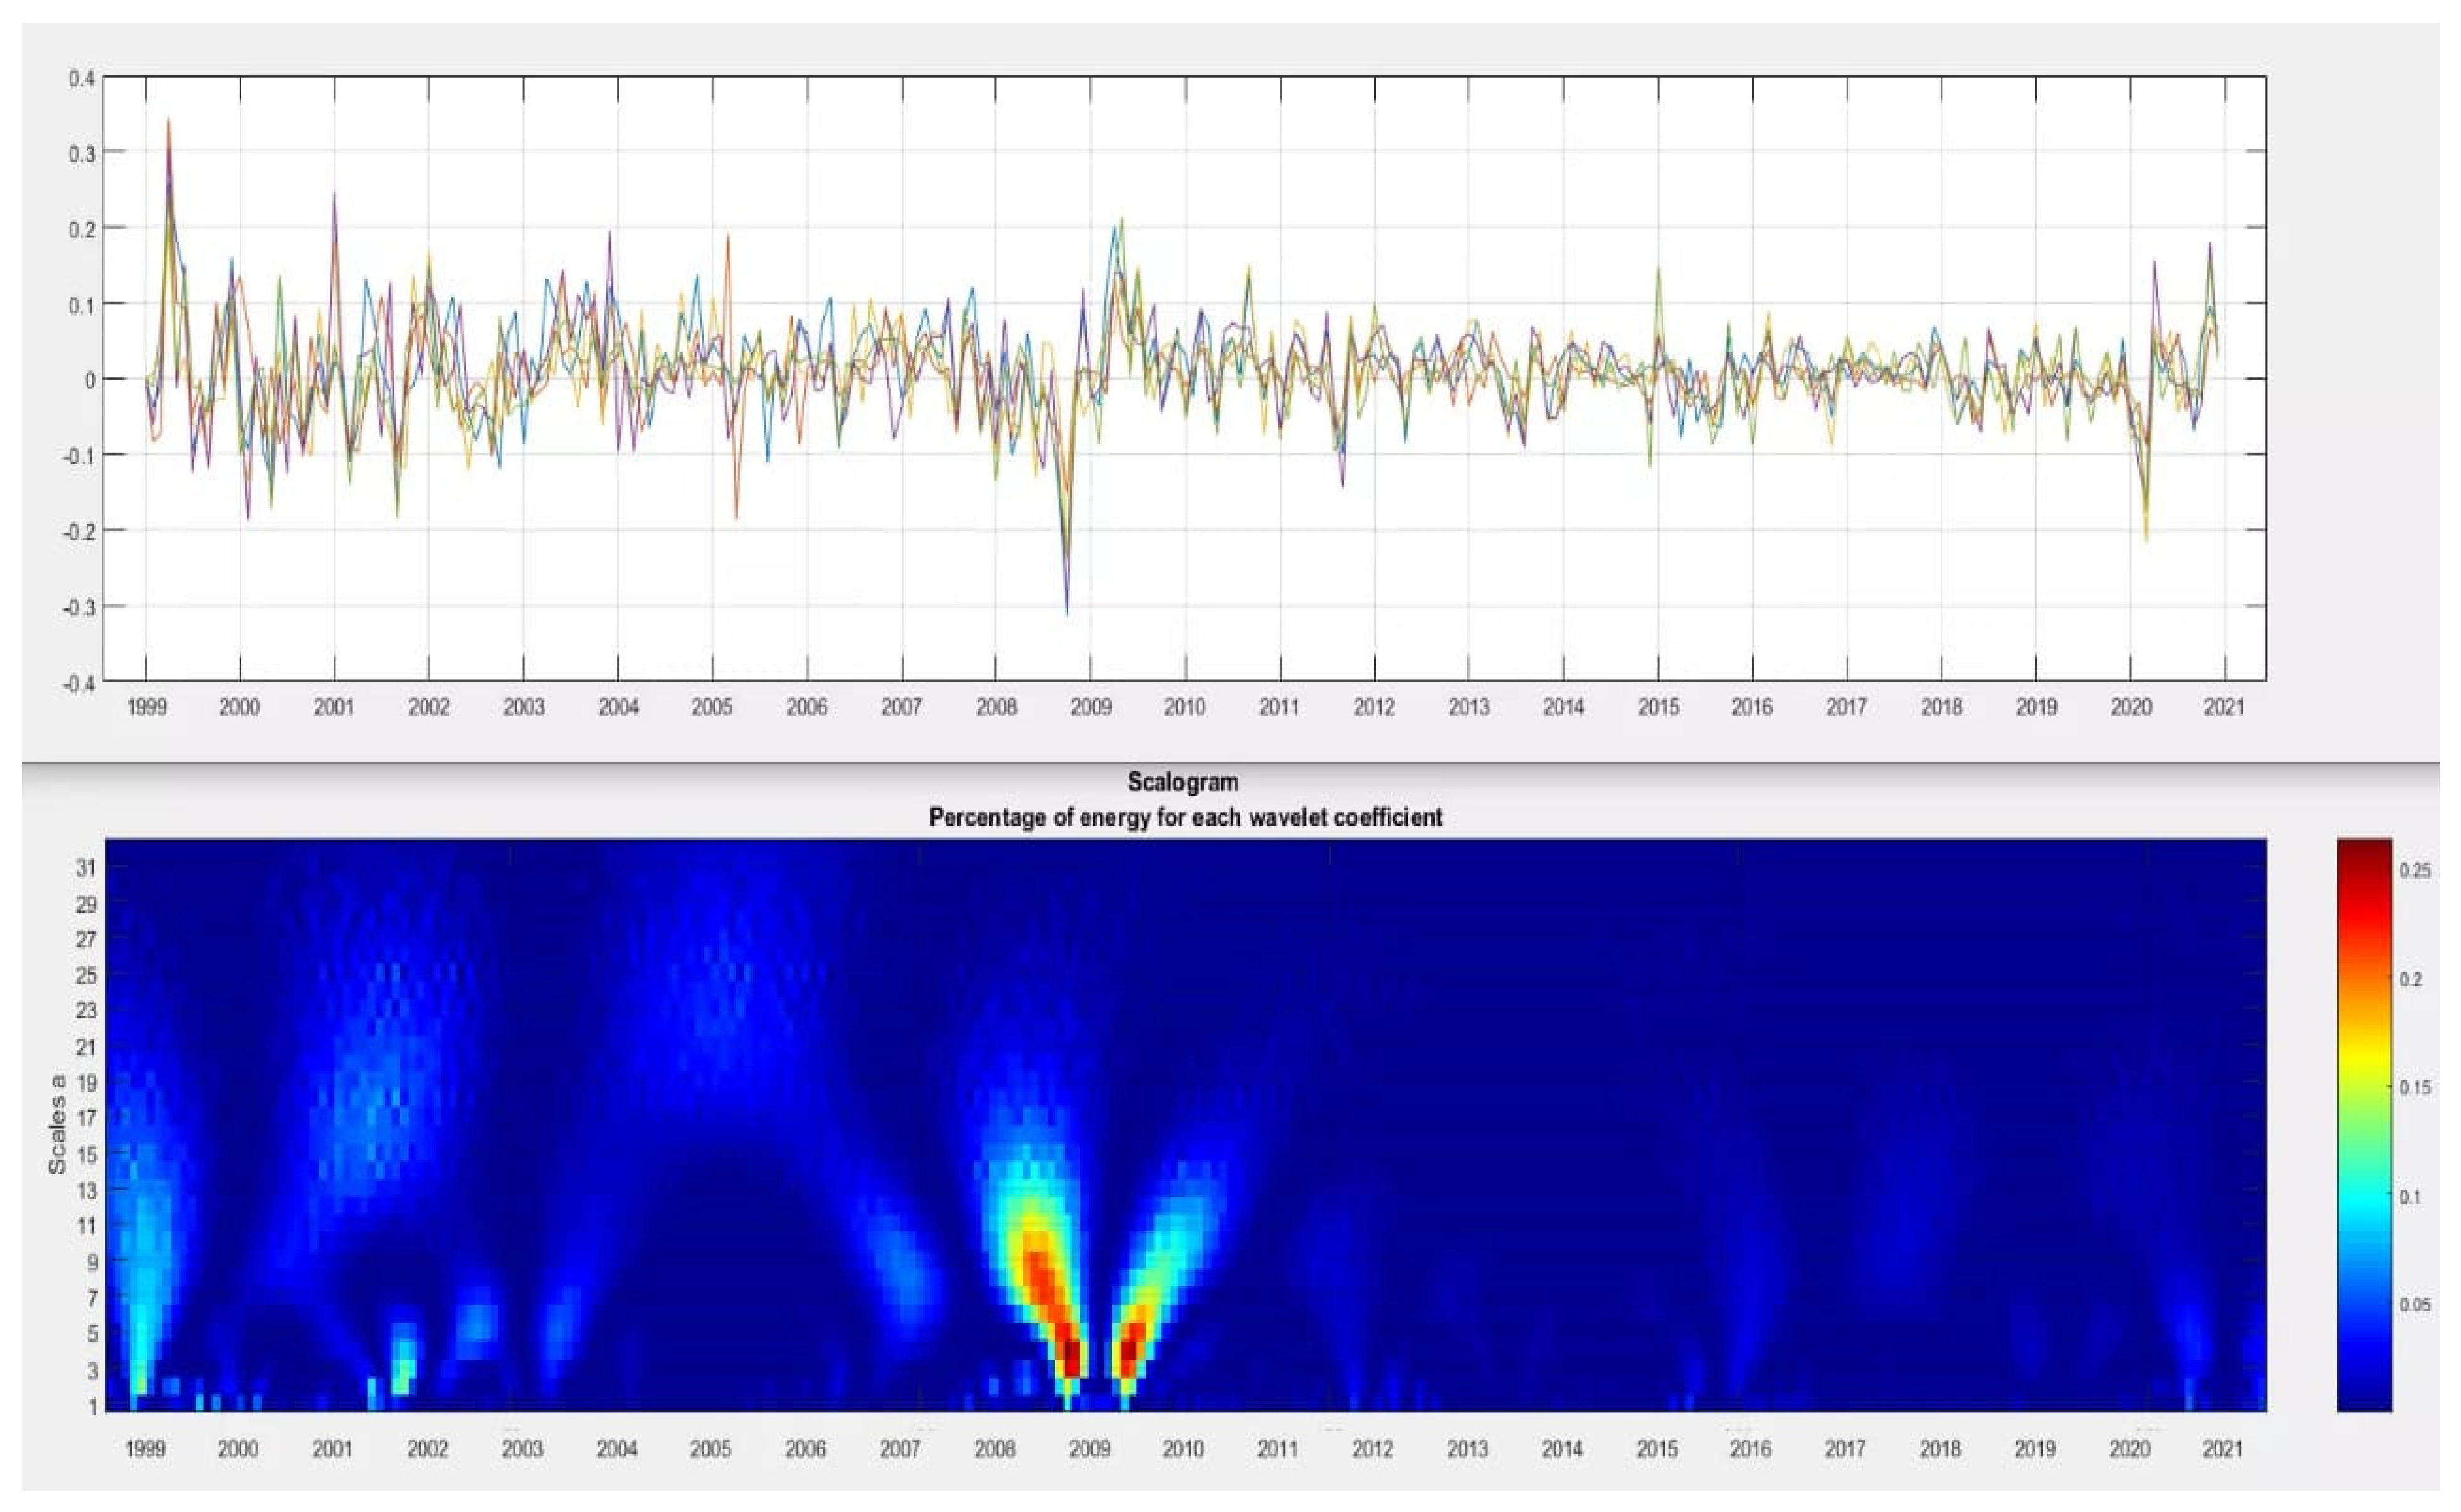Click the scale 31 tick label on the scalogram

click(86, 868)
